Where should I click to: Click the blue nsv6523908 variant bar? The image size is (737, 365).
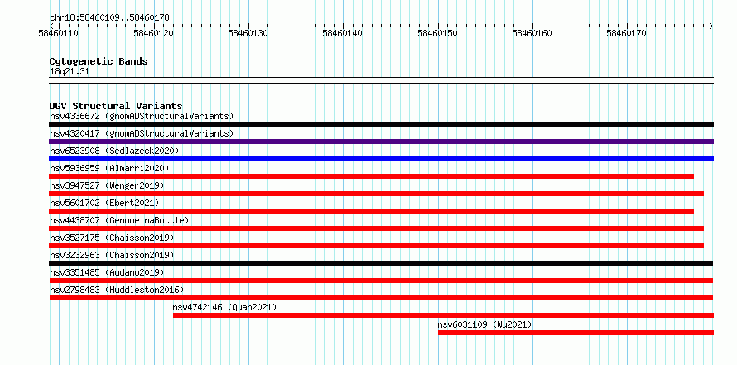coord(381,159)
